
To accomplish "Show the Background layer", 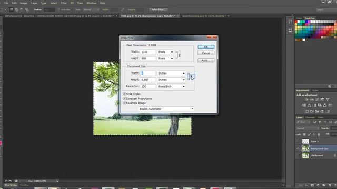I will click(298, 155).
